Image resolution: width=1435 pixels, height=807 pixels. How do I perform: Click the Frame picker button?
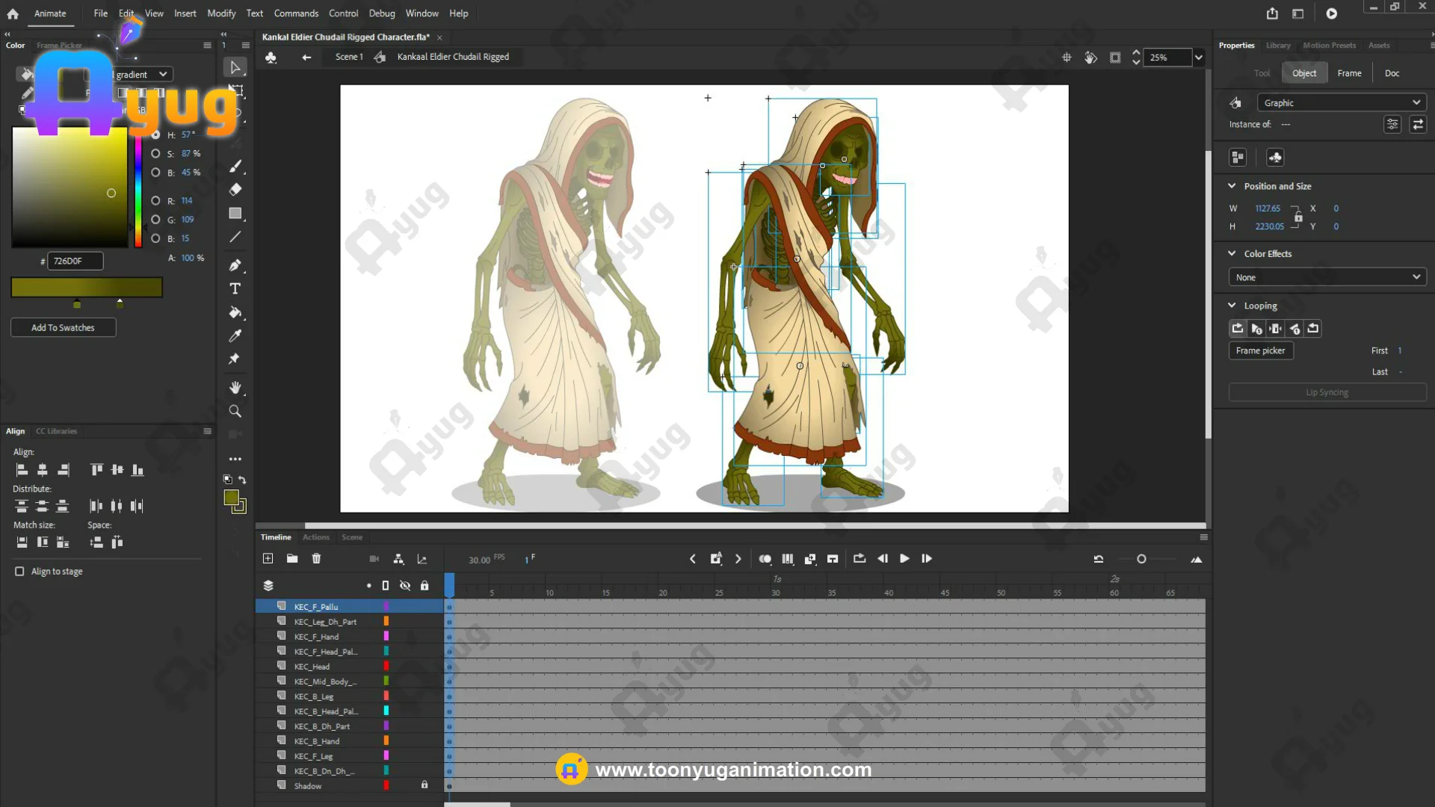[1260, 350]
